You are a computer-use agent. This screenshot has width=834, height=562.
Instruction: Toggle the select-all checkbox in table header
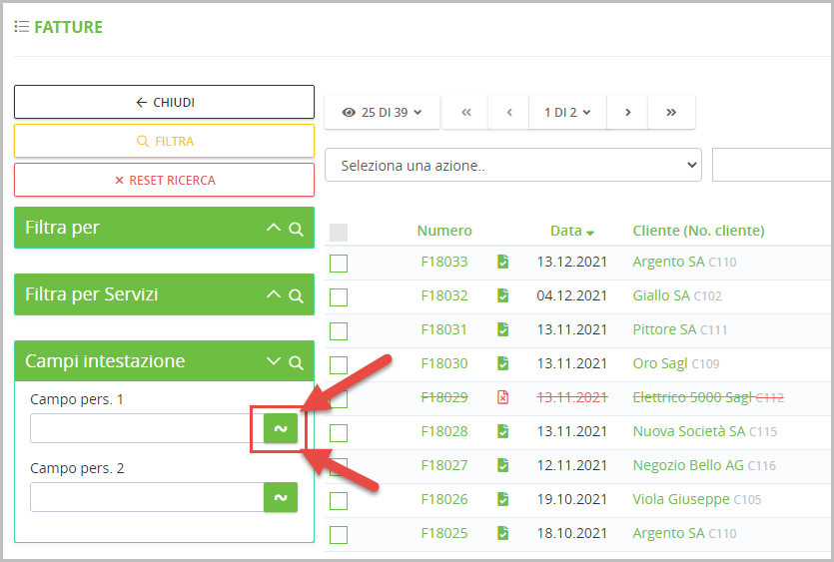point(339,232)
